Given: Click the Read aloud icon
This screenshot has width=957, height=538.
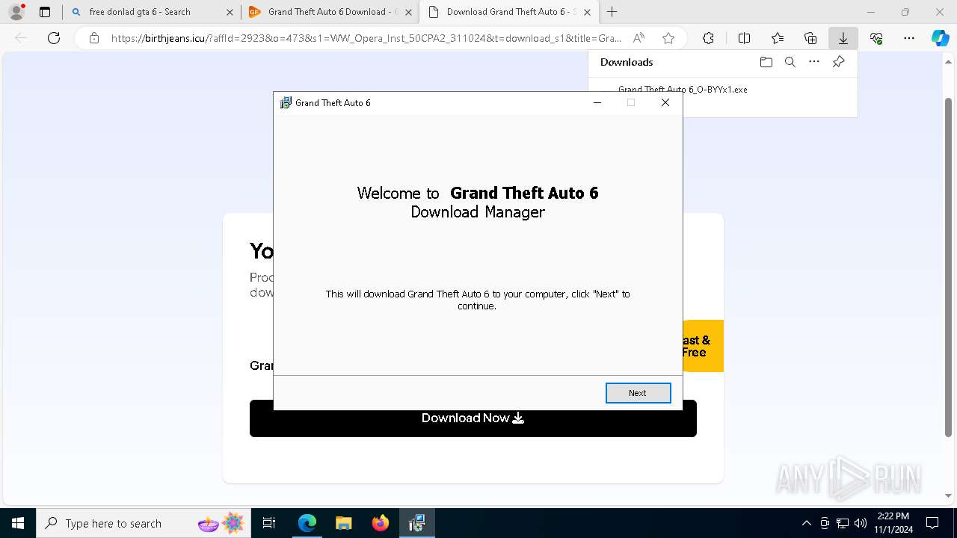Looking at the screenshot, I should pos(638,38).
